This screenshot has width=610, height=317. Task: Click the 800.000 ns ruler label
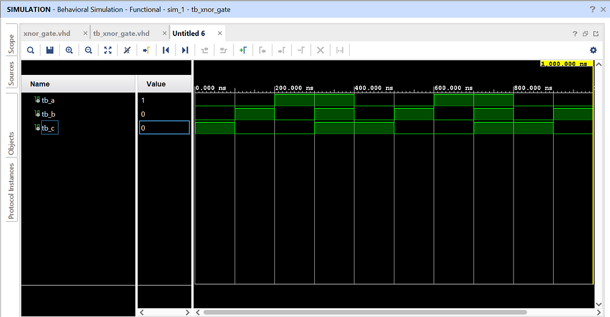tap(534, 88)
